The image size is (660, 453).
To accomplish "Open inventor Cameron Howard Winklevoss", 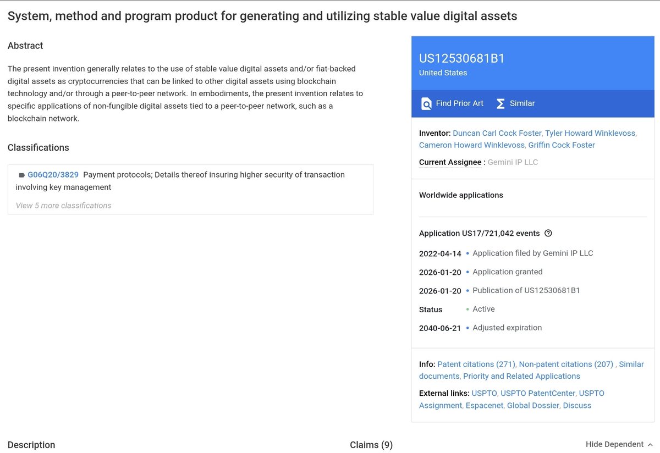I will (x=471, y=145).
